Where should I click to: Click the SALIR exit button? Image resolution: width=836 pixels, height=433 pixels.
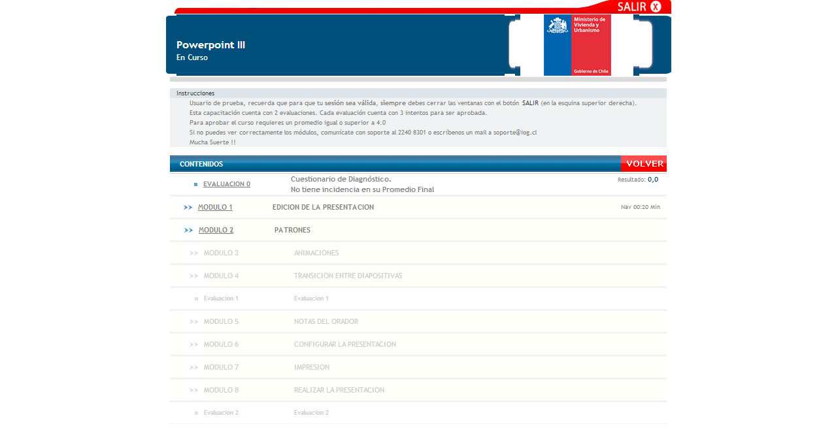point(639,7)
